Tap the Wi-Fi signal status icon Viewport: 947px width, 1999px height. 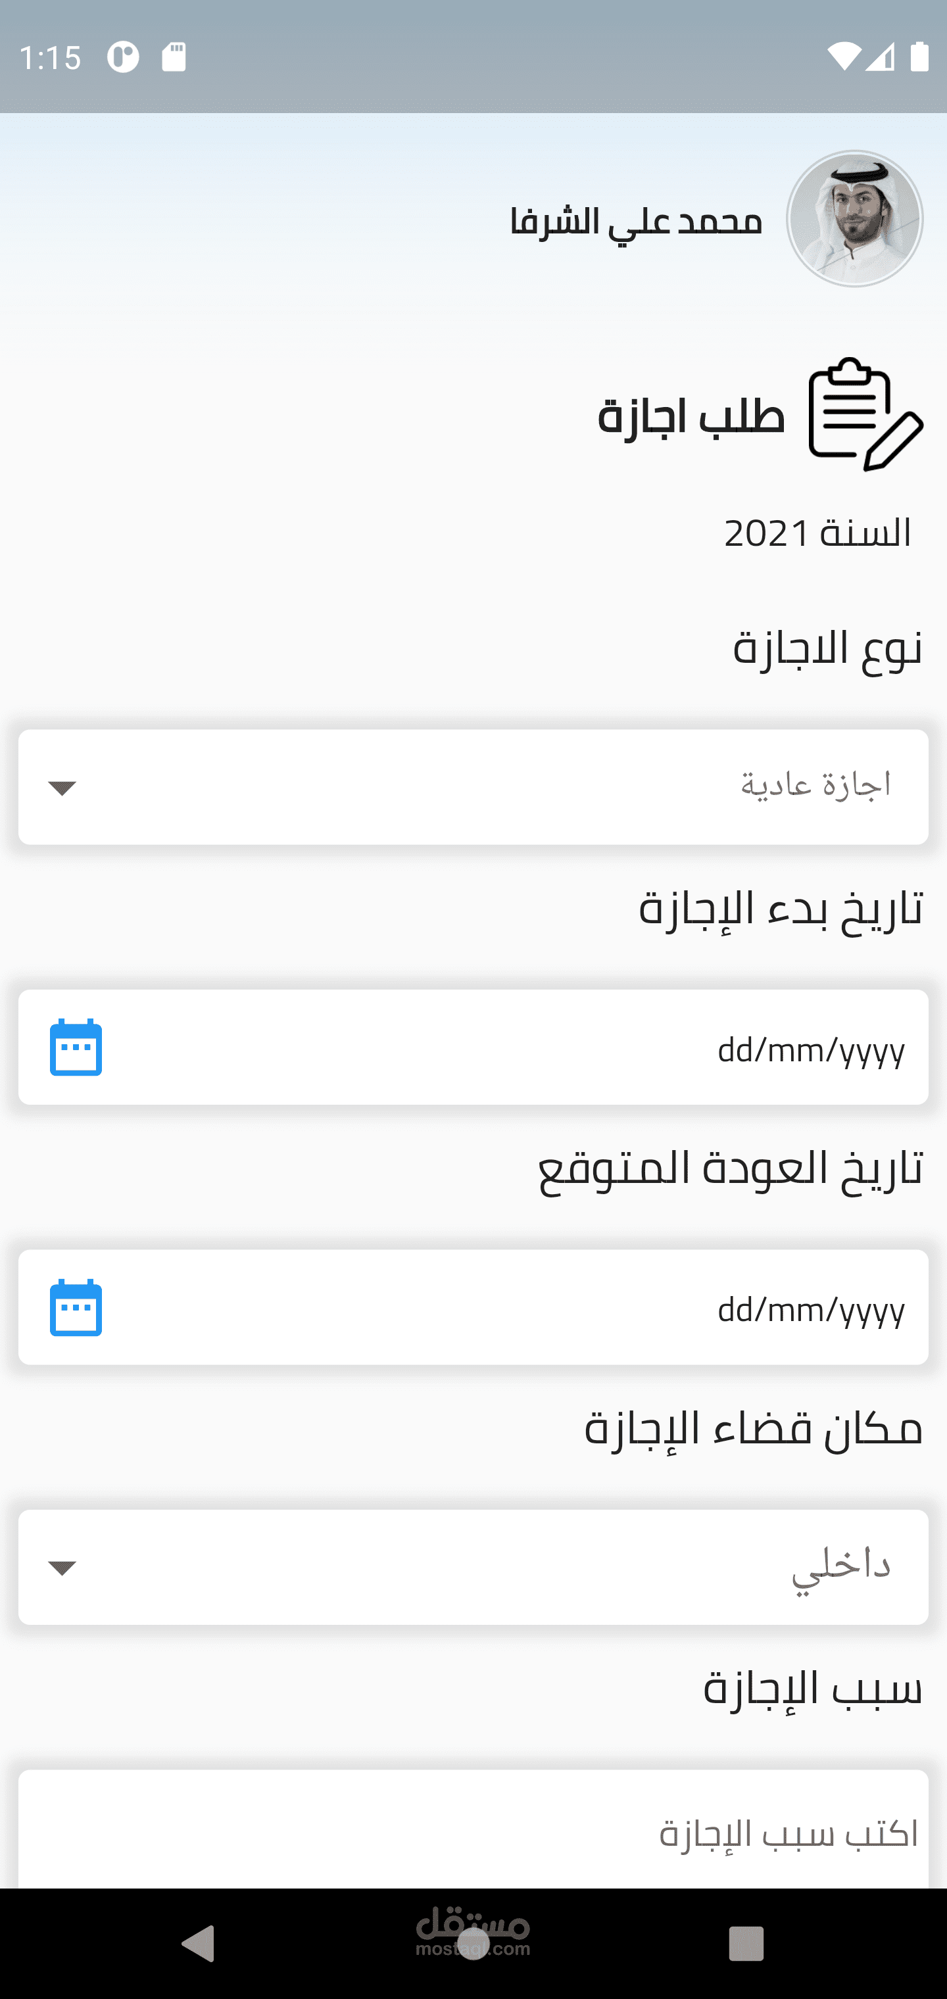point(843,57)
